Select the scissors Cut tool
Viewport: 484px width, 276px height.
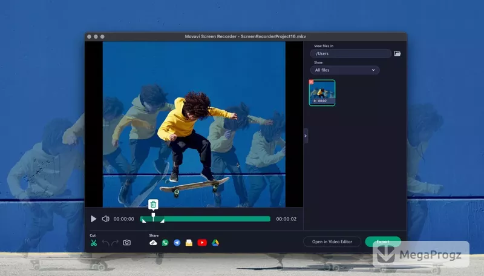pos(94,243)
